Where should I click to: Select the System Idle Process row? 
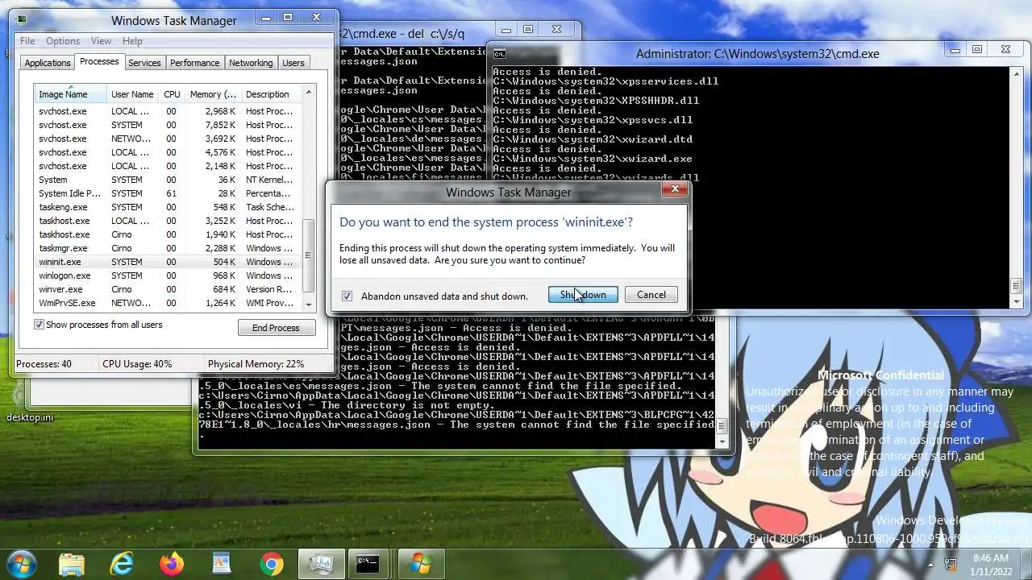point(168,193)
